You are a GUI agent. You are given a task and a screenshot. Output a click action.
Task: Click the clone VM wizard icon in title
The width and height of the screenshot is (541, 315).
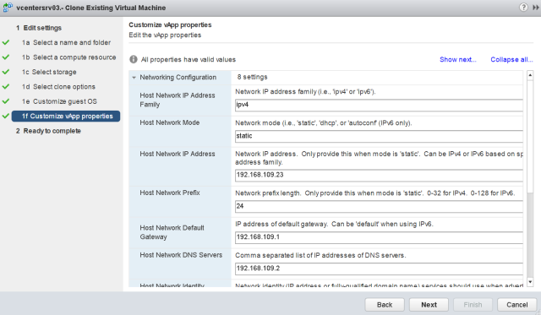pos(8,8)
